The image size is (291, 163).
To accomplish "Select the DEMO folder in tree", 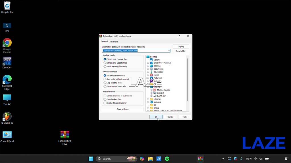I will (156, 108).
